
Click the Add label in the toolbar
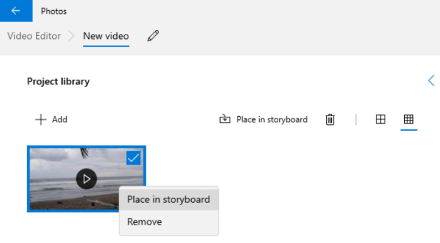coord(60,119)
